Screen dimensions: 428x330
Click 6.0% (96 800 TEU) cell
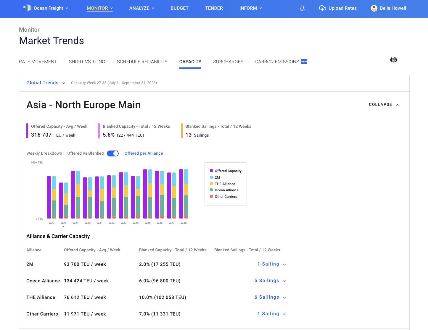(x=160, y=281)
